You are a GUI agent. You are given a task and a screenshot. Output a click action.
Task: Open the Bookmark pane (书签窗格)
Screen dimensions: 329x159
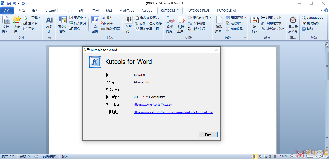click(95, 24)
